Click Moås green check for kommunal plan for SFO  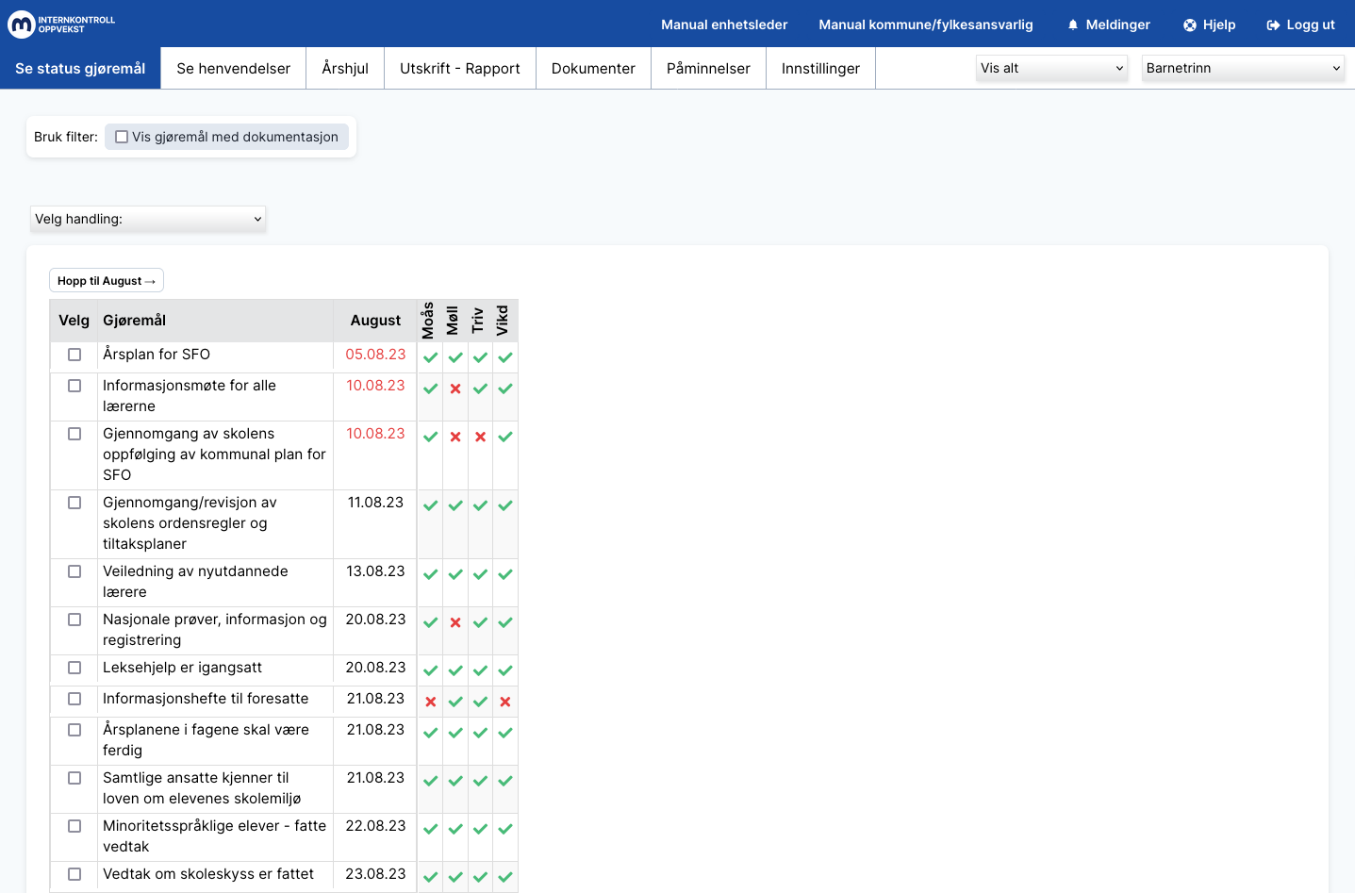pyautogui.click(x=431, y=437)
